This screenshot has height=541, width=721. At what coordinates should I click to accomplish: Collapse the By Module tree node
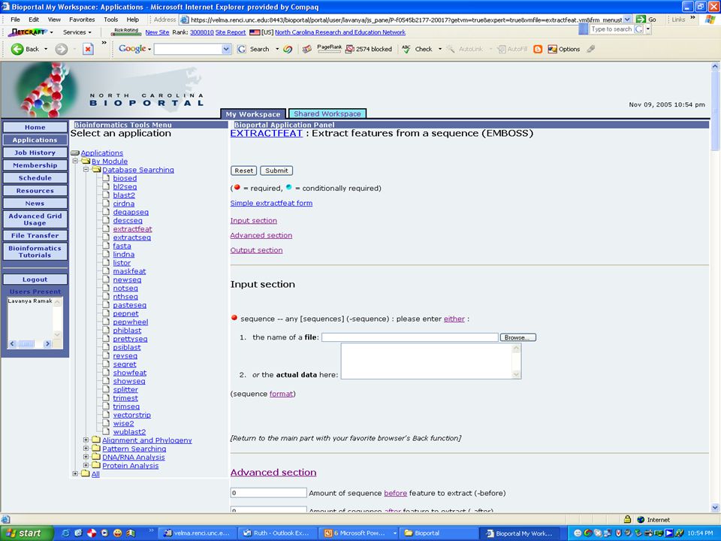[x=75, y=161]
